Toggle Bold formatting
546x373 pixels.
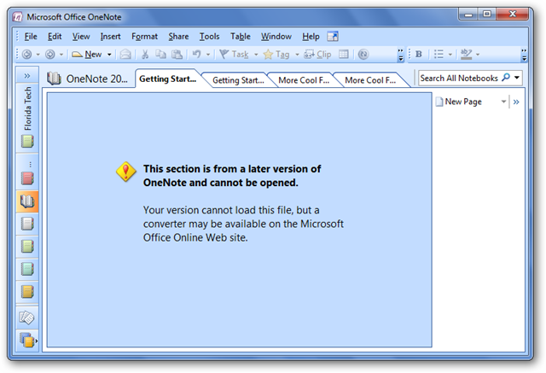(x=419, y=55)
